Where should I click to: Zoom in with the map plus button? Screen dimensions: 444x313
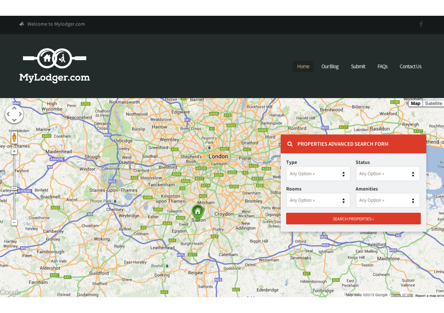[14, 151]
